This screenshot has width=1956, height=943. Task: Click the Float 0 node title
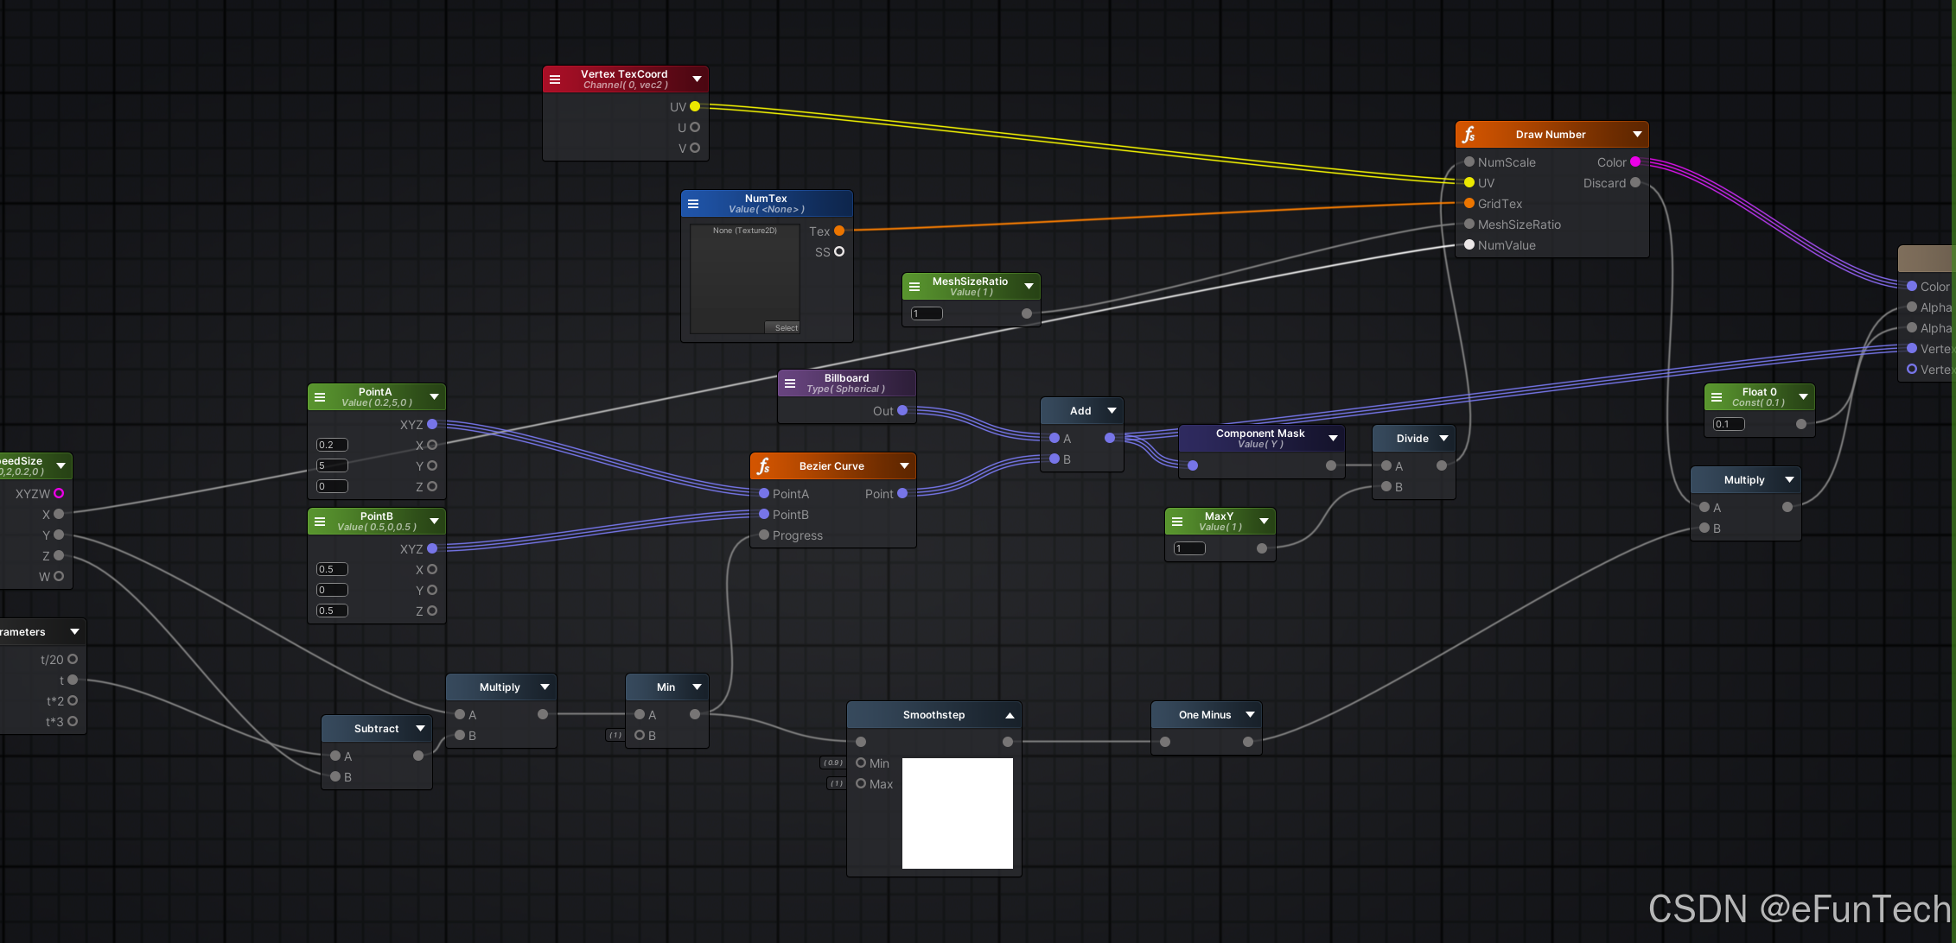tap(1759, 392)
